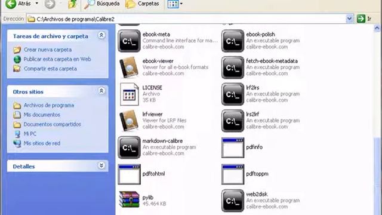The height and width of the screenshot is (215, 382).
Task: Click the Mis documentos icon in Otros sitios
Action: coord(17,115)
